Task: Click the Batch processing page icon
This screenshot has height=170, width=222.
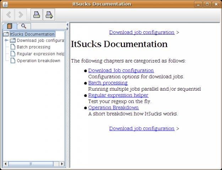Action: pos(13,47)
